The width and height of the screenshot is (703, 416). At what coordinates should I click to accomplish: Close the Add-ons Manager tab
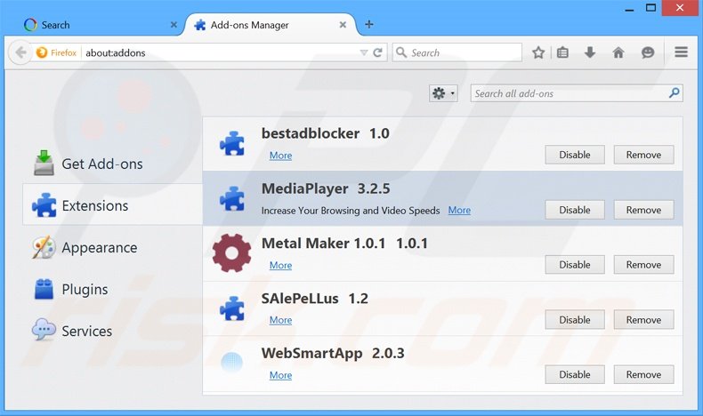343,25
